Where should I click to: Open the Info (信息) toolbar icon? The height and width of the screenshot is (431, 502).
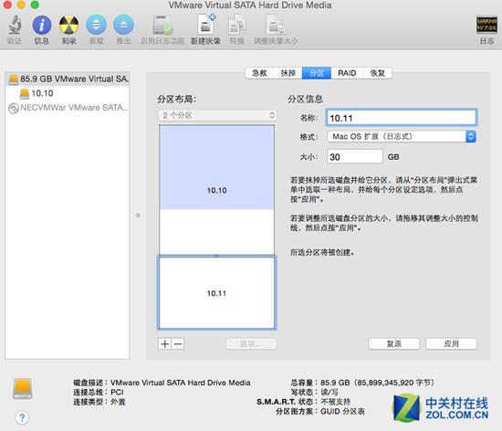[42, 25]
